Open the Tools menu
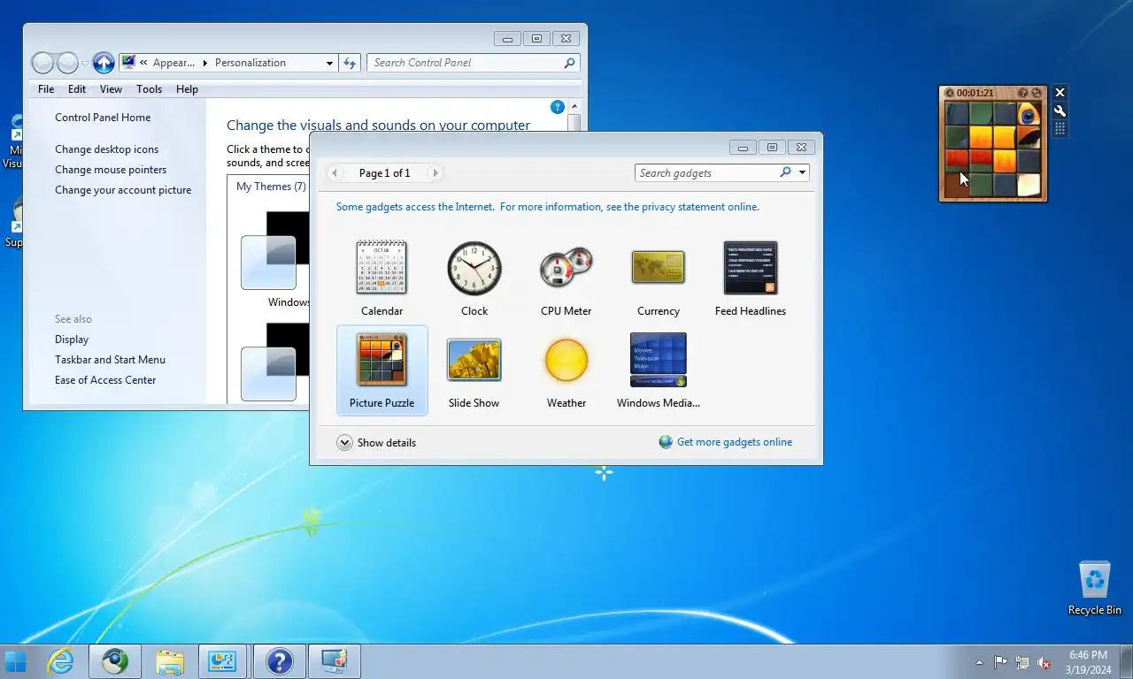 click(149, 89)
